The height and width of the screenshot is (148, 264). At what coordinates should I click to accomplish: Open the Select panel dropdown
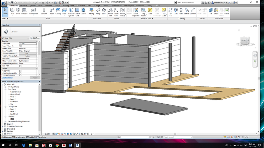pos(5,19)
